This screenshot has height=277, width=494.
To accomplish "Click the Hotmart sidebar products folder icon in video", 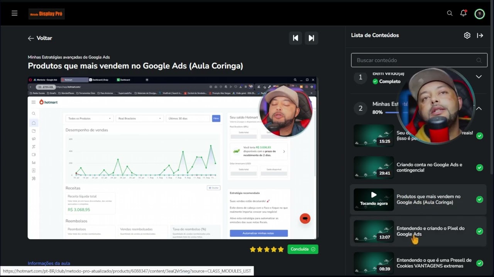I will pos(34,131).
